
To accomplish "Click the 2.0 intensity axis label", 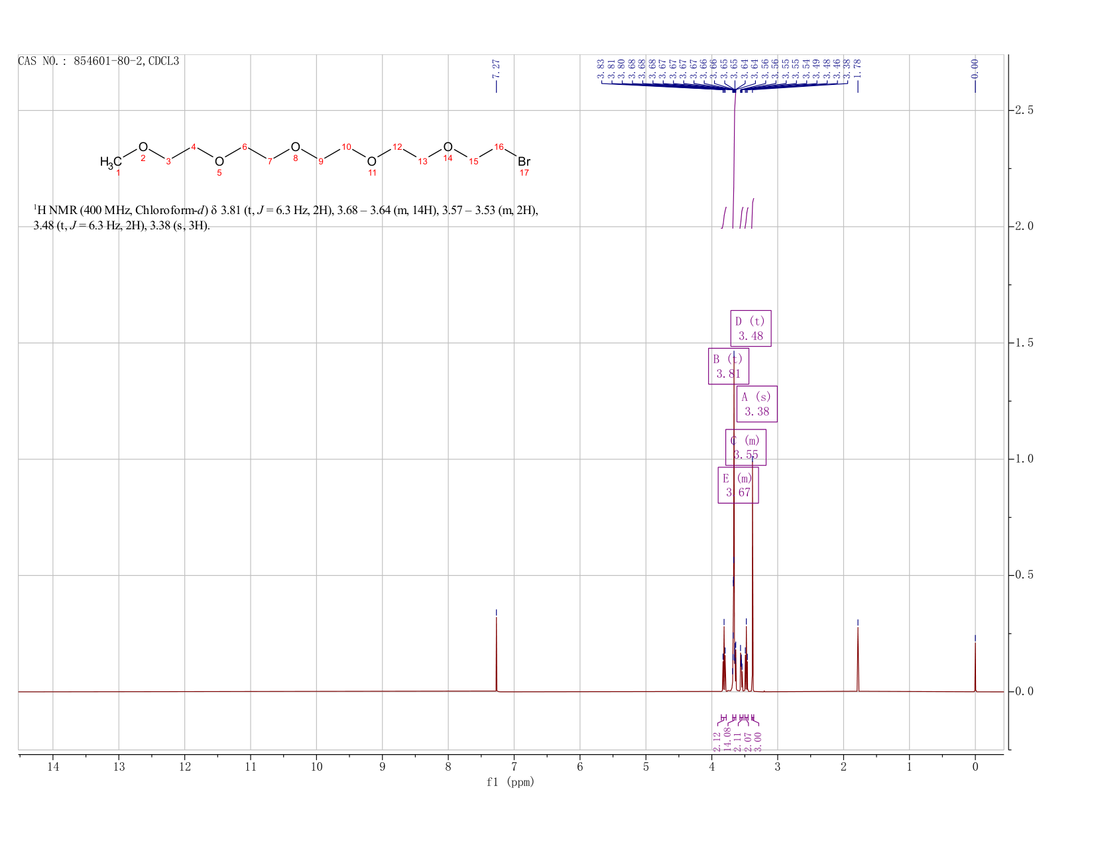I will coord(1024,226).
